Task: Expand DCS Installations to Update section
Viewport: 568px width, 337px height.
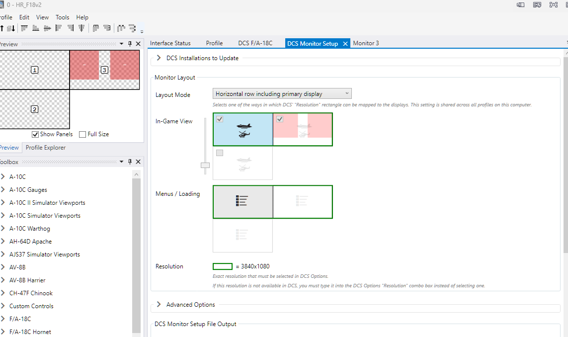Action: (159, 58)
